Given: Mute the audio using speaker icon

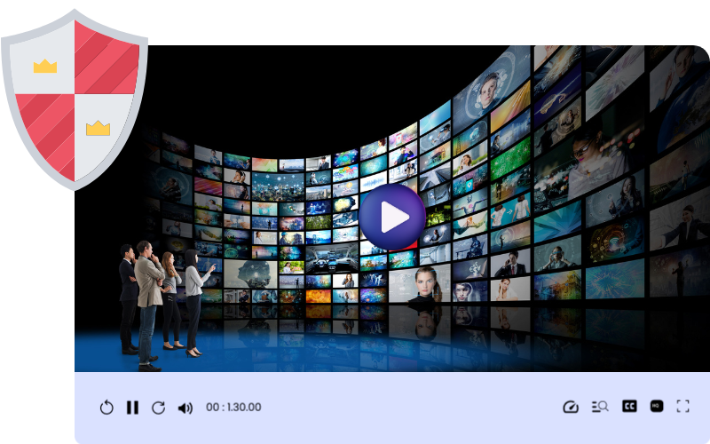Looking at the screenshot, I should (185, 408).
